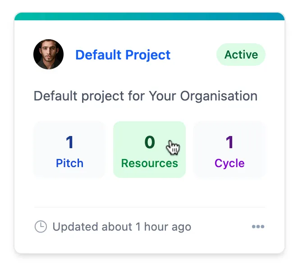
Task: Click the teal gradient bar atop card
Action: [149, 16]
